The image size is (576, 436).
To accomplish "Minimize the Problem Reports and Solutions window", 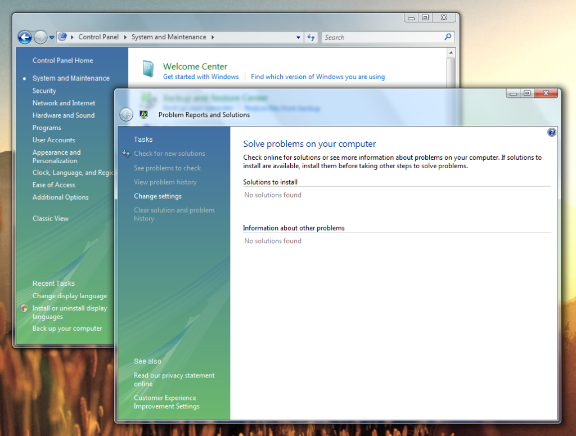I will (x=513, y=93).
